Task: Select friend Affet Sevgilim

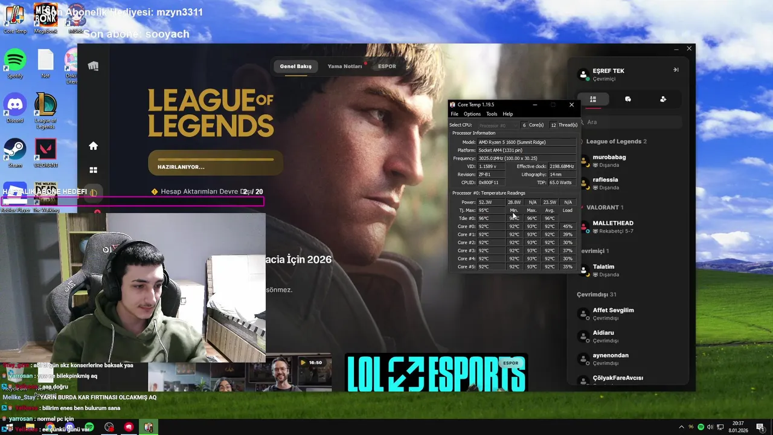Action: (x=628, y=314)
